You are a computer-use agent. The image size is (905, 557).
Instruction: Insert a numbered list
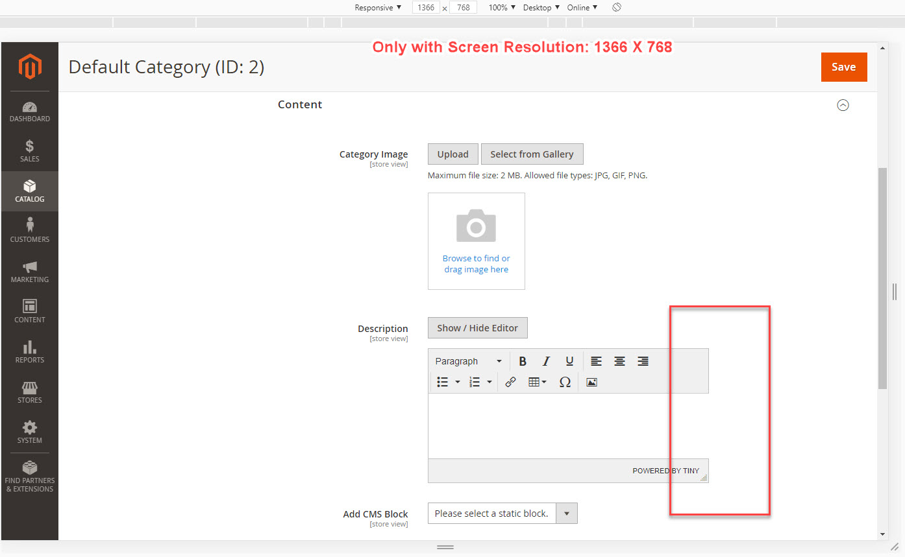475,382
